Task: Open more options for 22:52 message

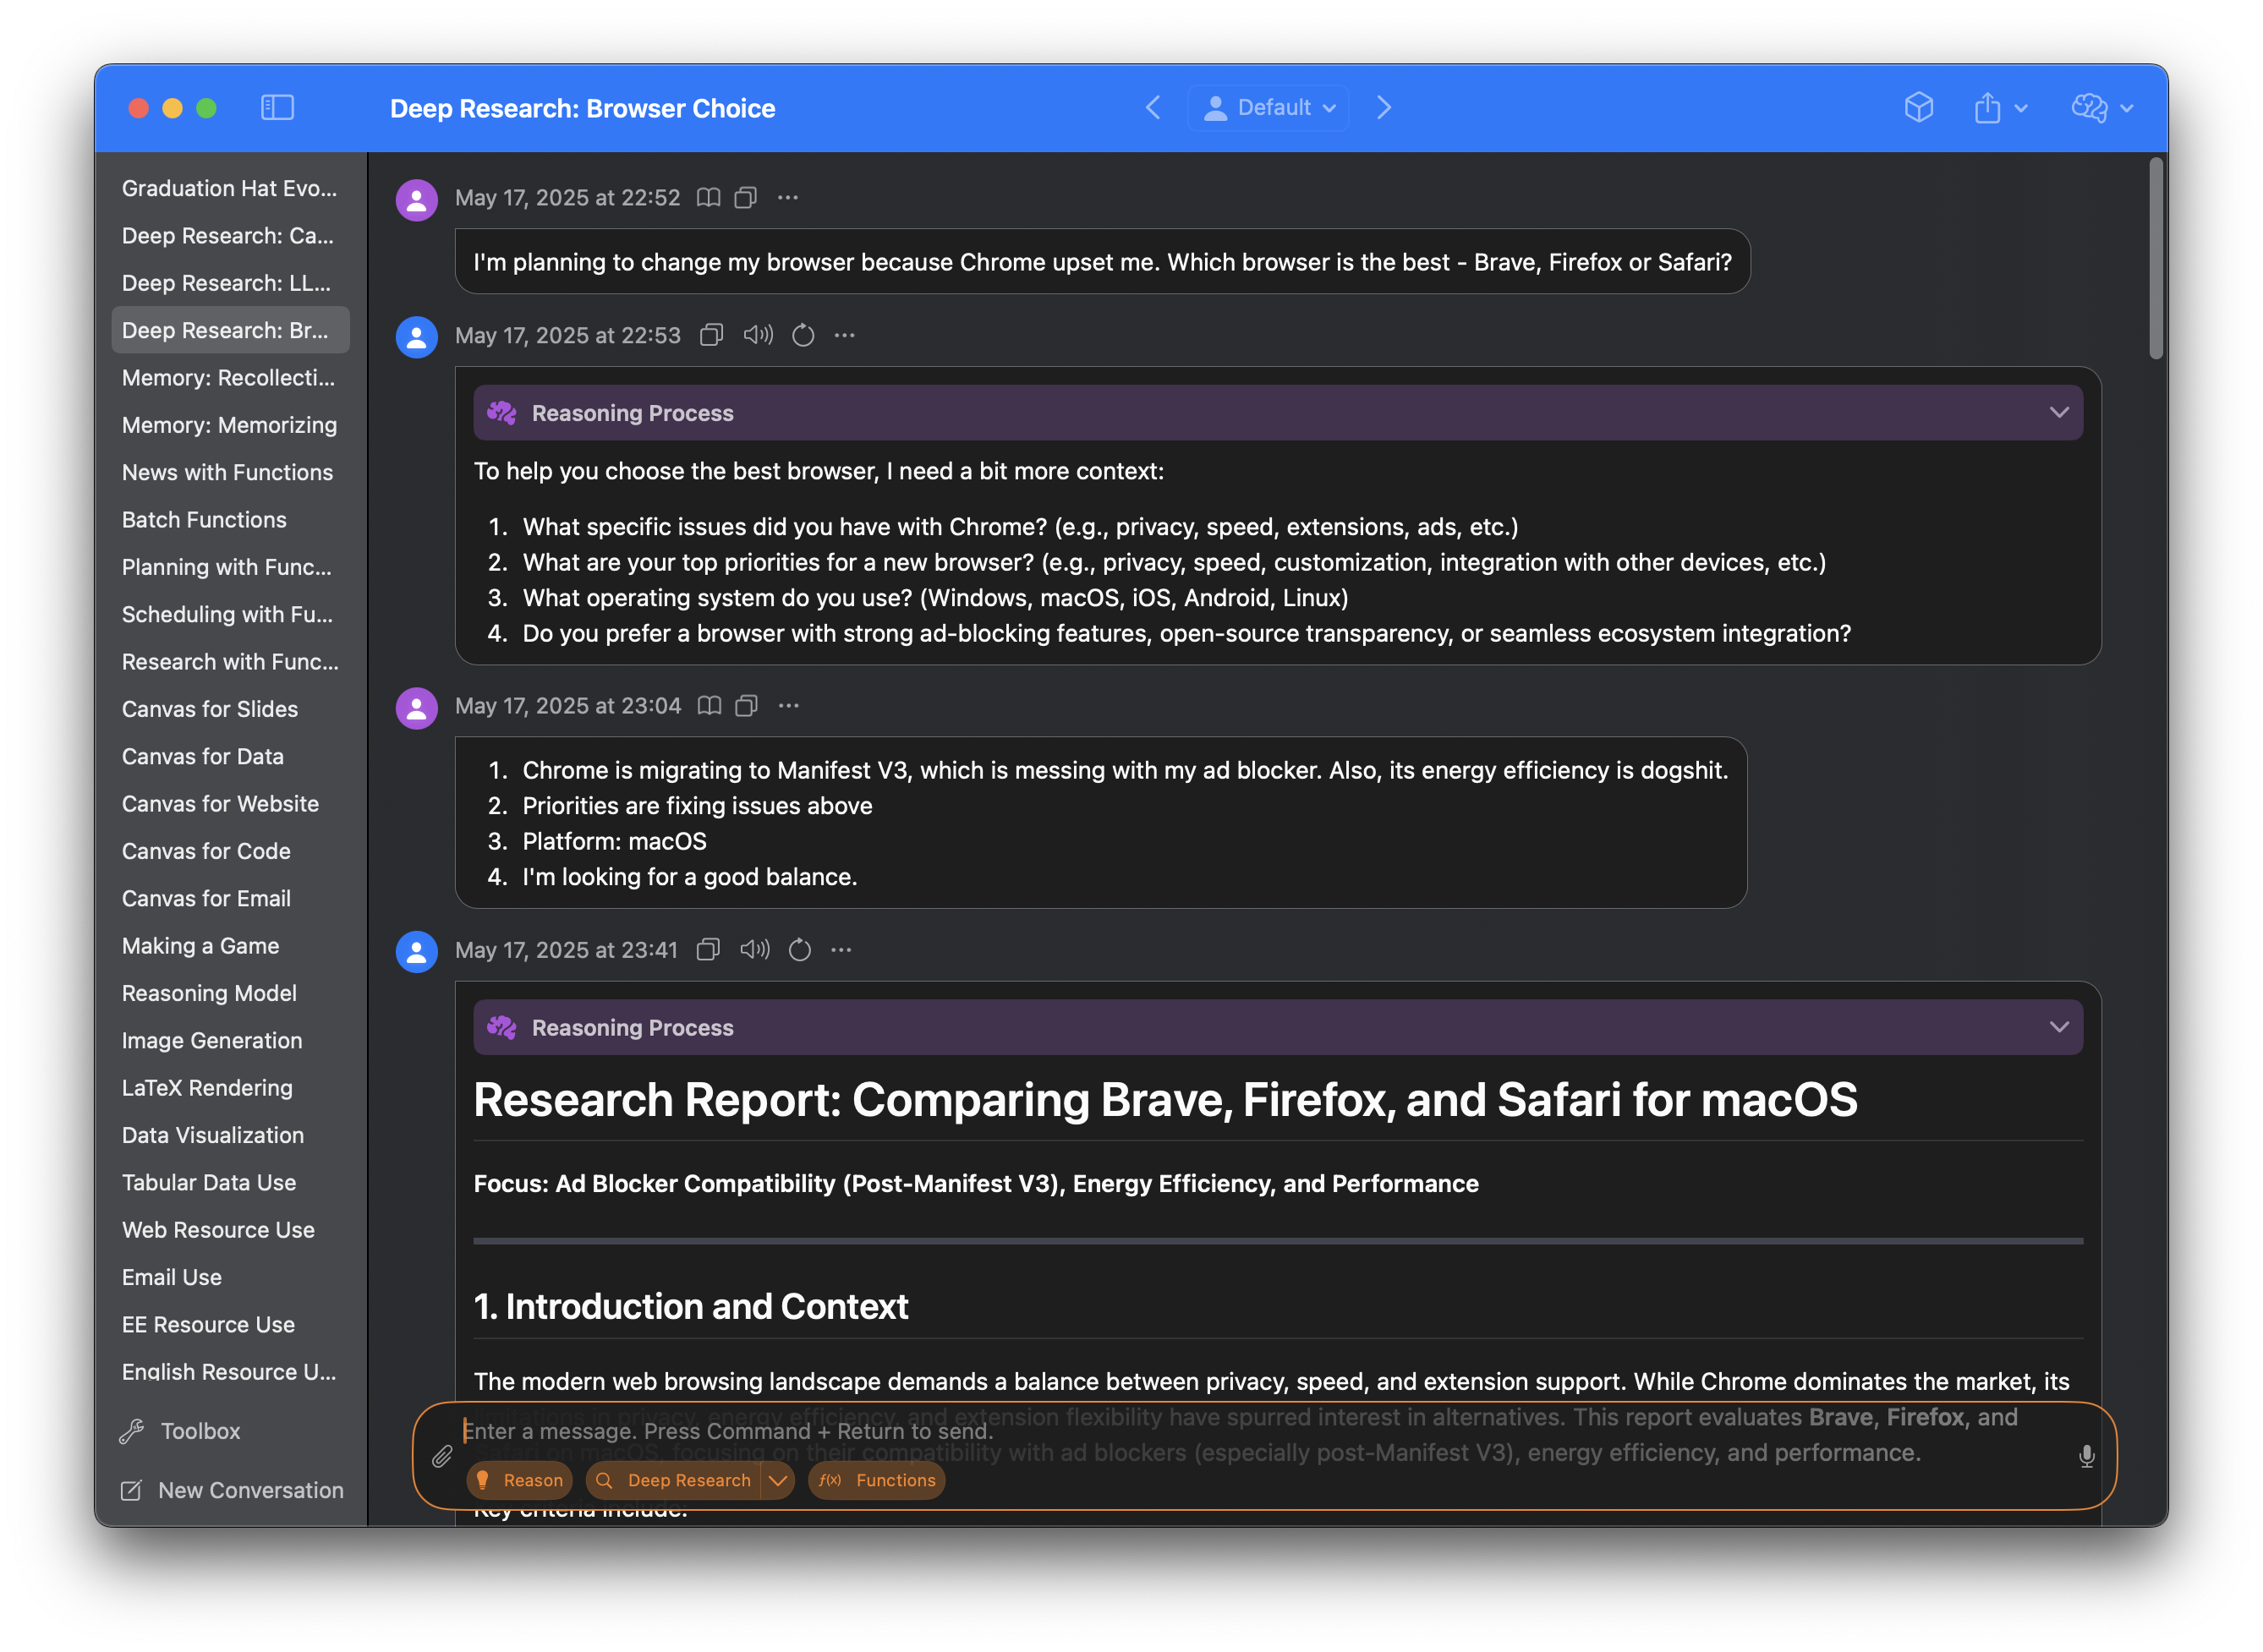Action: (x=788, y=198)
